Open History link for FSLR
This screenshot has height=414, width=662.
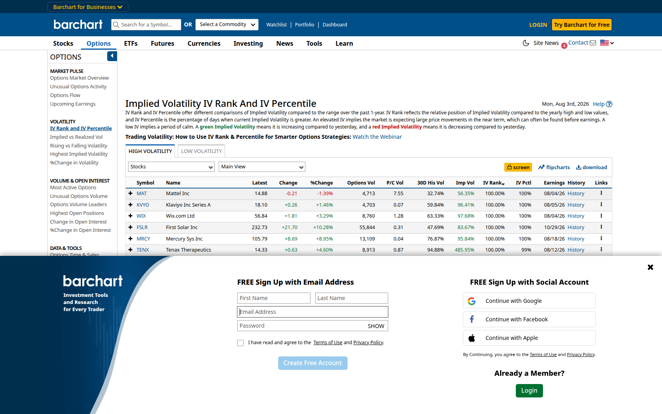(x=576, y=228)
